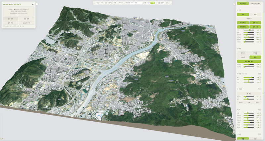Adjust the 노출 slider track
The width and height of the screenshot is (265, 141).
point(249,113)
